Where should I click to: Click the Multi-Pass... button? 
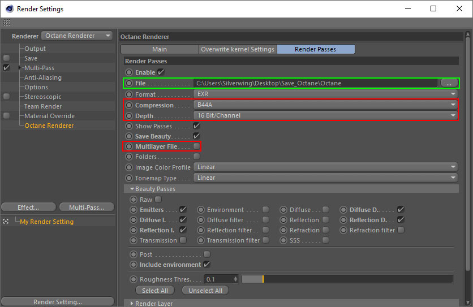coord(87,207)
